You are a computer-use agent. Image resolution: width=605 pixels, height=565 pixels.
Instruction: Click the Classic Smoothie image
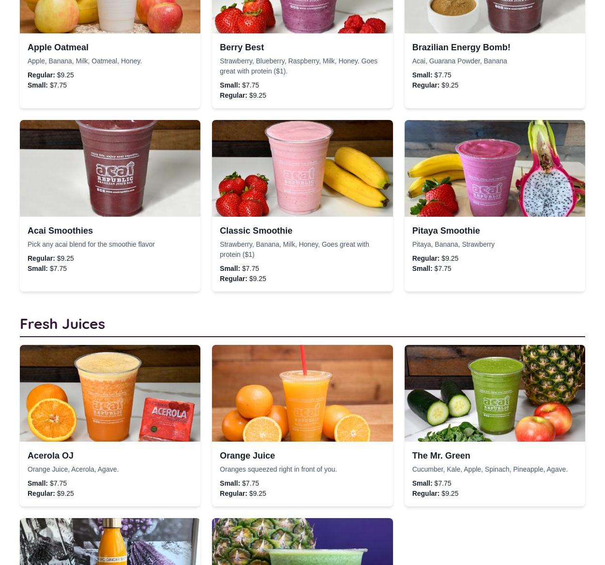coord(302,168)
